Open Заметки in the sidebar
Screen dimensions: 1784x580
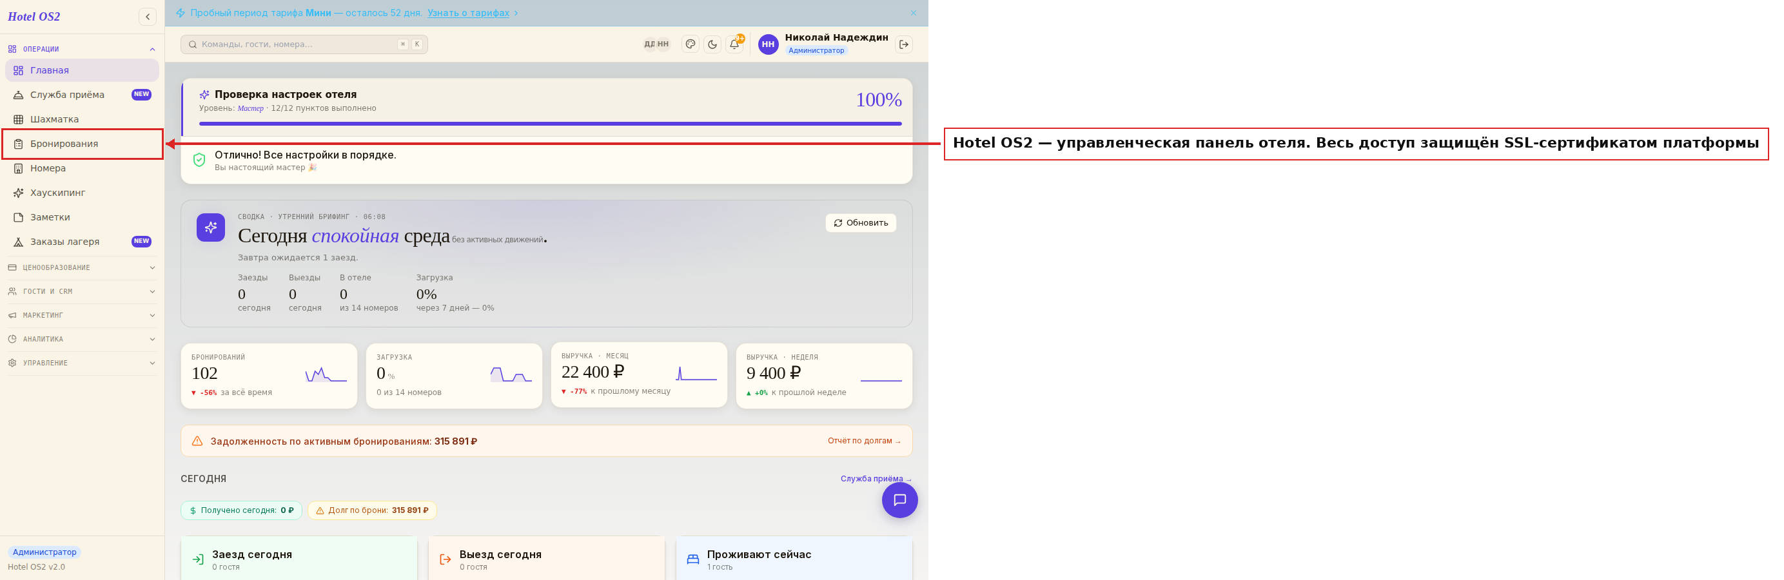coord(82,217)
